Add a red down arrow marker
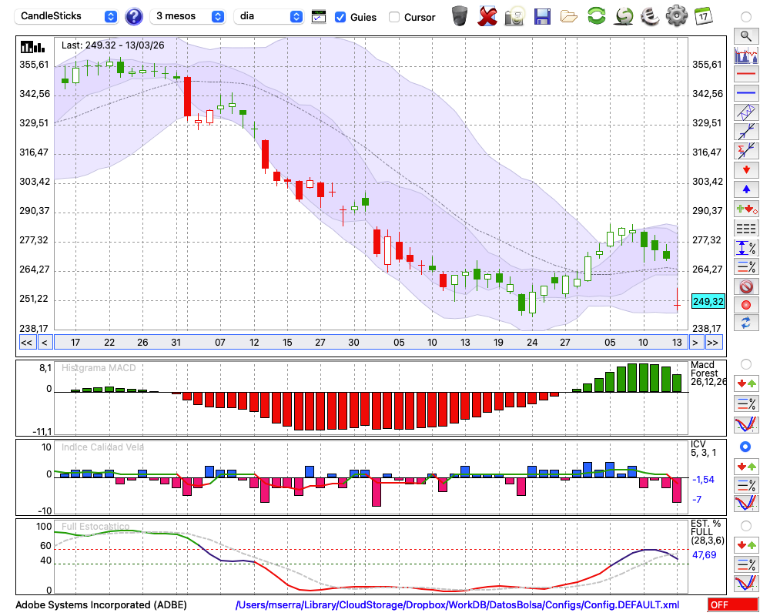Viewport: 770px width, 616px height. coord(746,170)
